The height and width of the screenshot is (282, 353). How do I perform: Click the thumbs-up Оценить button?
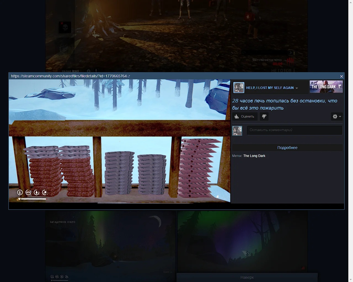pyautogui.click(x=245, y=116)
